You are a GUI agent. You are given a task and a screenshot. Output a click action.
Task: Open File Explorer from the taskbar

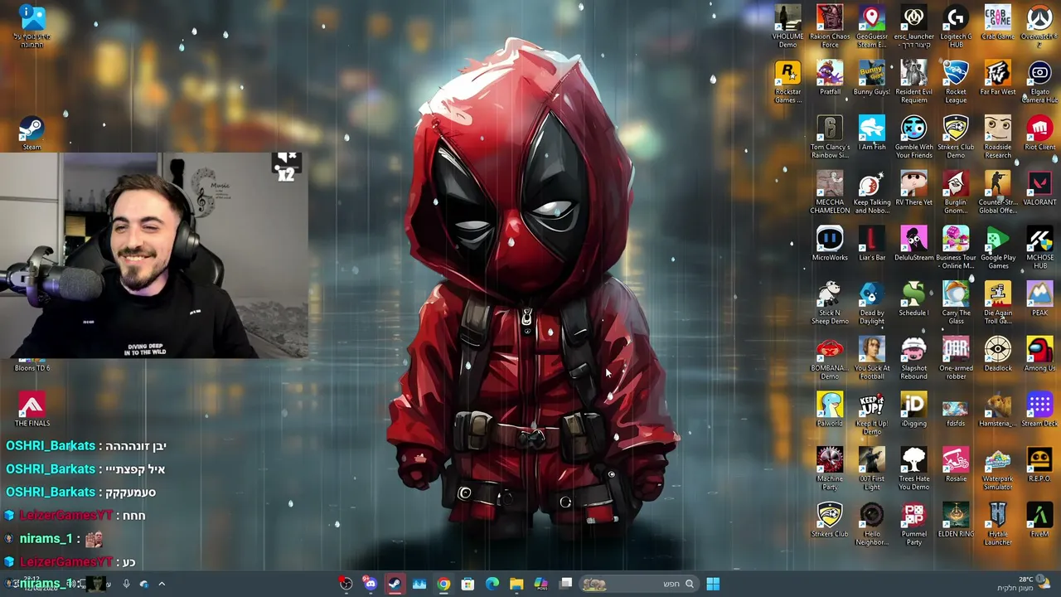click(x=516, y=584)
